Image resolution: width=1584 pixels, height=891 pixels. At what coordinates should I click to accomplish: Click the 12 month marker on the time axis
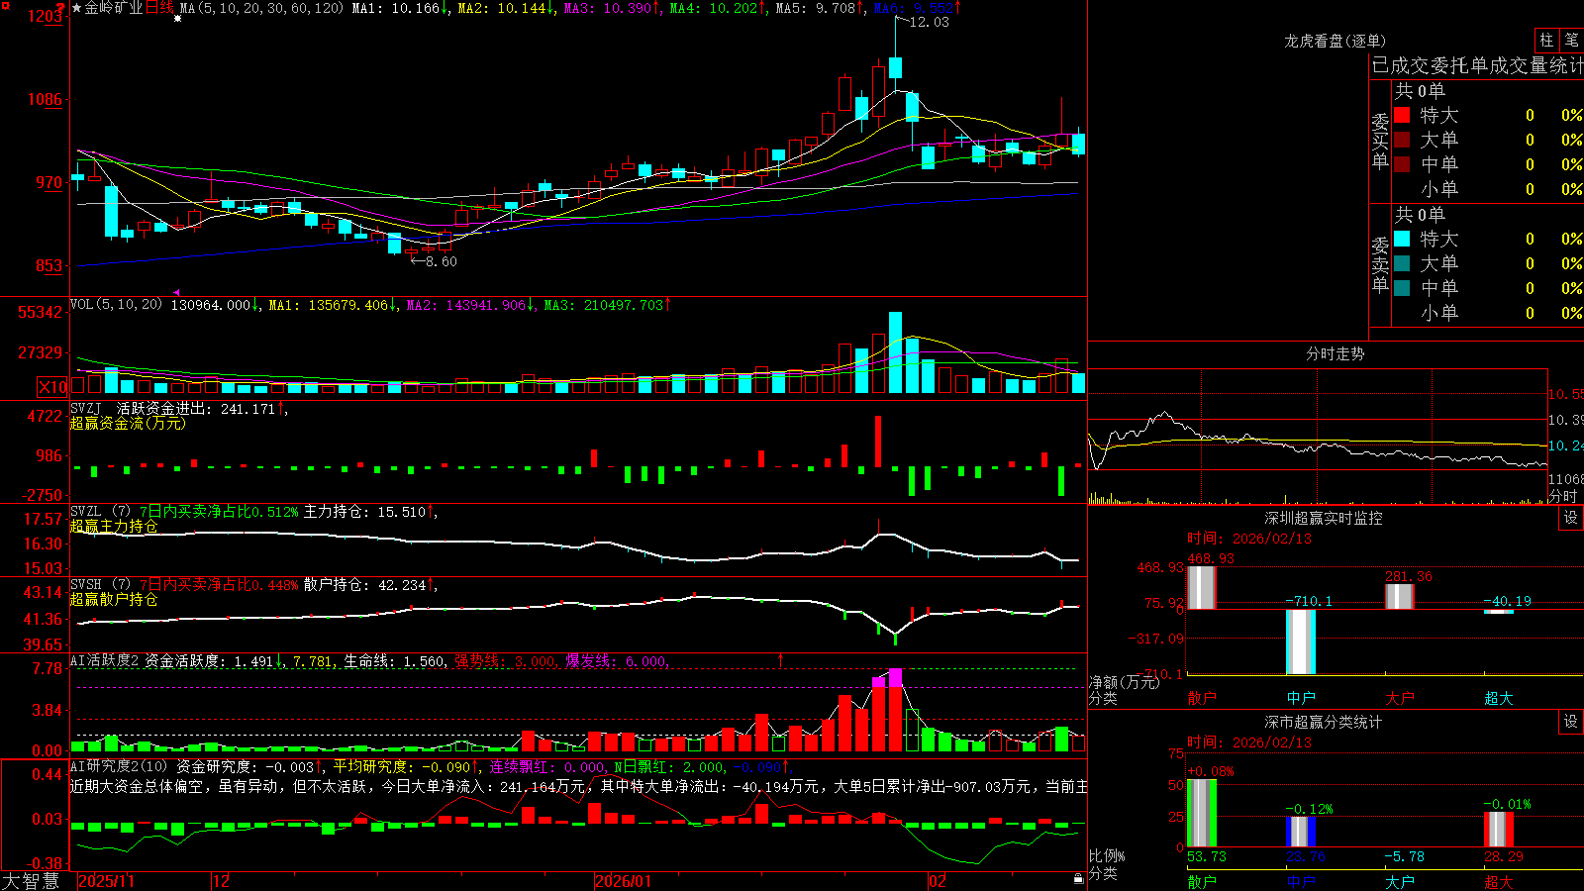(x=221, y=881)
